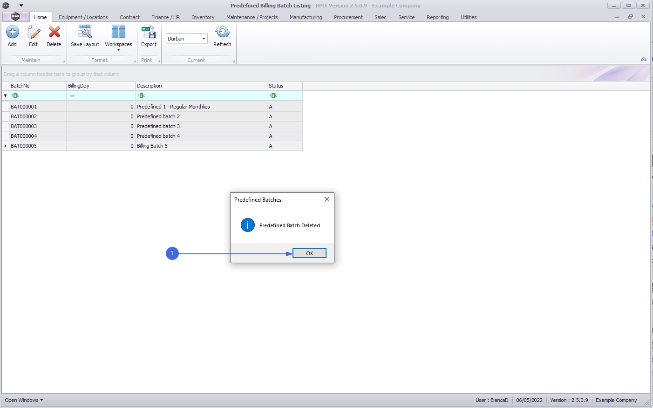Image resolution: width=653 pixels, height=408 pixels.
Task: Switch to the Home ribbon tab
Action: coord(41,17)
